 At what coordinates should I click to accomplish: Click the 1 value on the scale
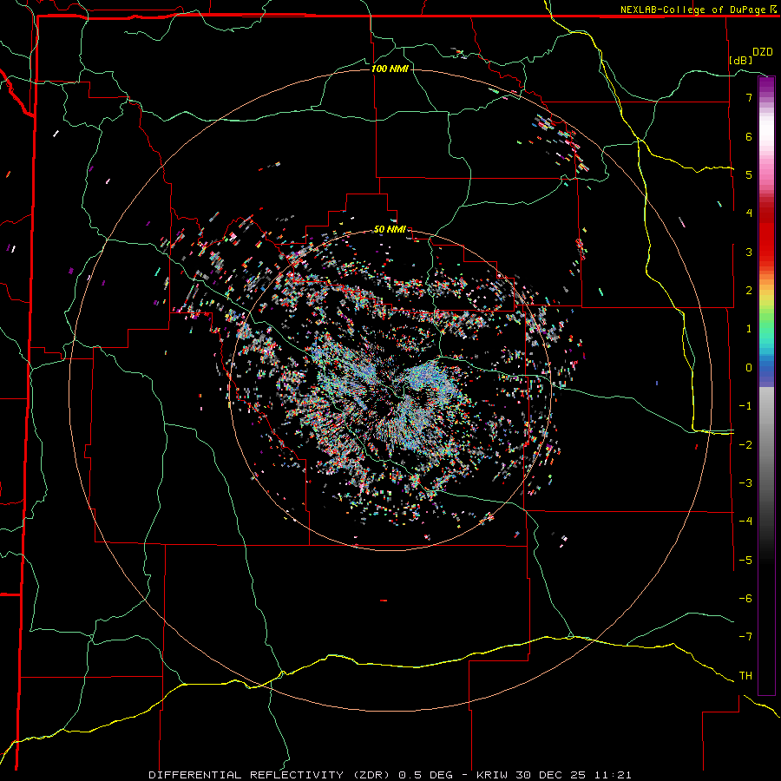click(x=749, y=329)
